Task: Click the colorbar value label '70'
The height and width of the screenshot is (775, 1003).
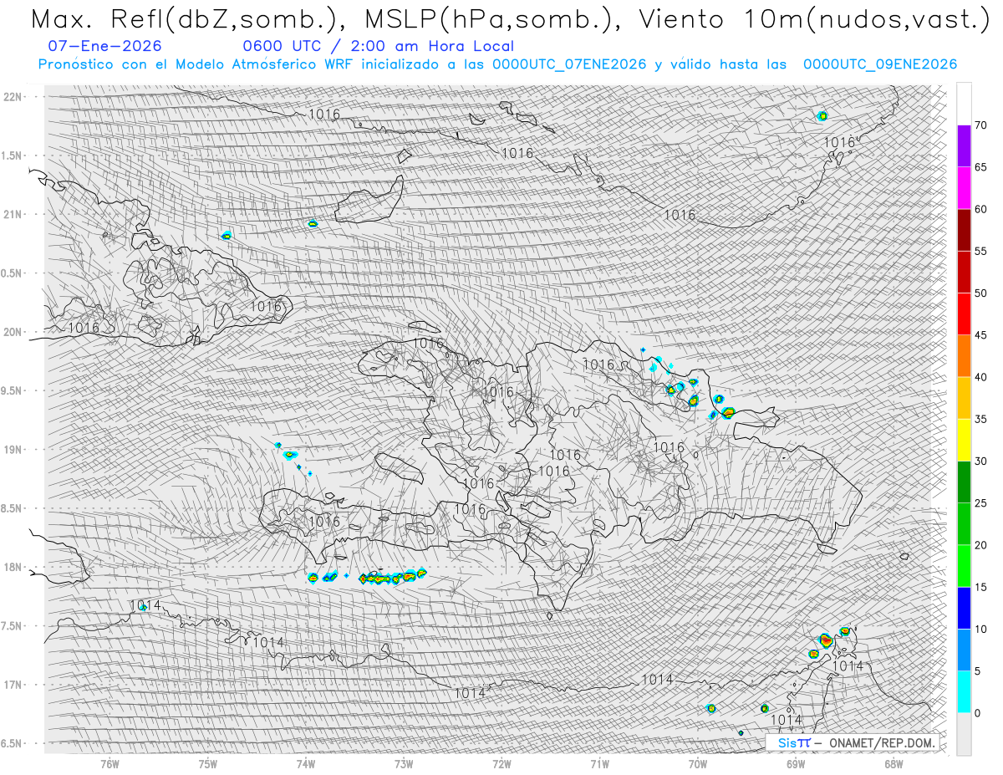Action: (x=980, y=125)
